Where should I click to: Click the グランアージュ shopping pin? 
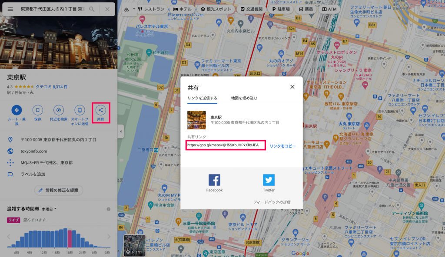click(x=296, y=232)
